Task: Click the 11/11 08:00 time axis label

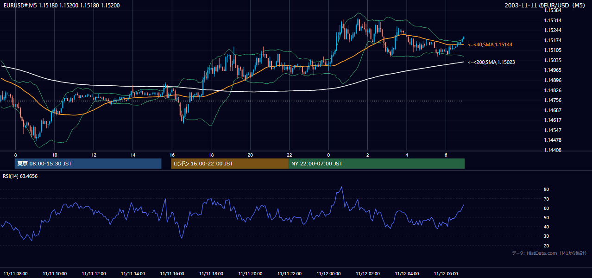Action: point(15,273)
